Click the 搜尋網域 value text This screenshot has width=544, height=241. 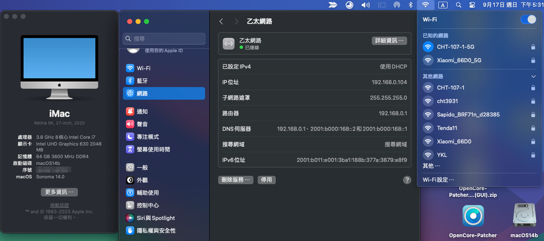396,144
